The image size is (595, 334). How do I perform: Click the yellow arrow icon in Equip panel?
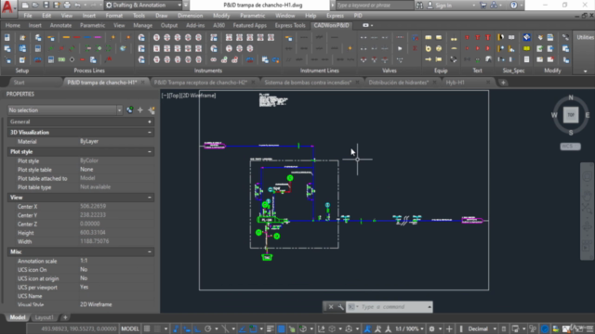428,59
